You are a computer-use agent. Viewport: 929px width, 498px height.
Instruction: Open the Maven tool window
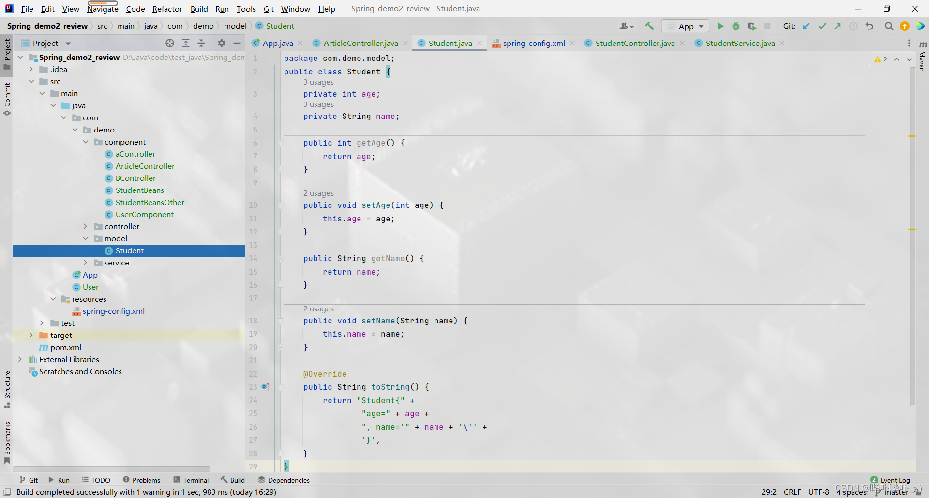(922, 56)
